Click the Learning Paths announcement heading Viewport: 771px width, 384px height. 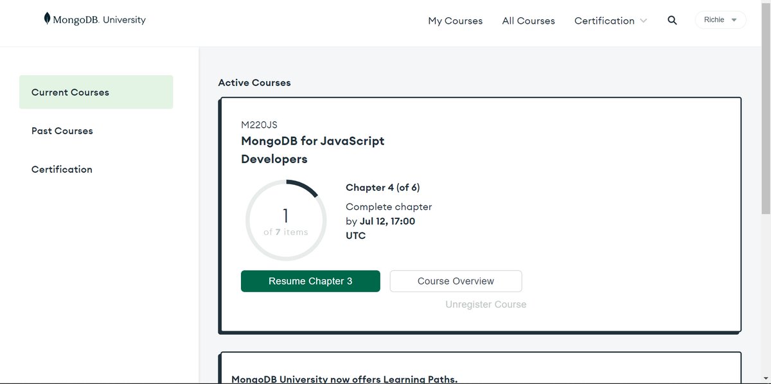coord(344,379)
